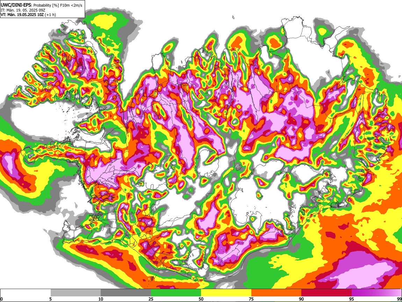Click the yellow 50–75 legend swatch
This screenshot has width=402, height=302.
tap(226, 293)
